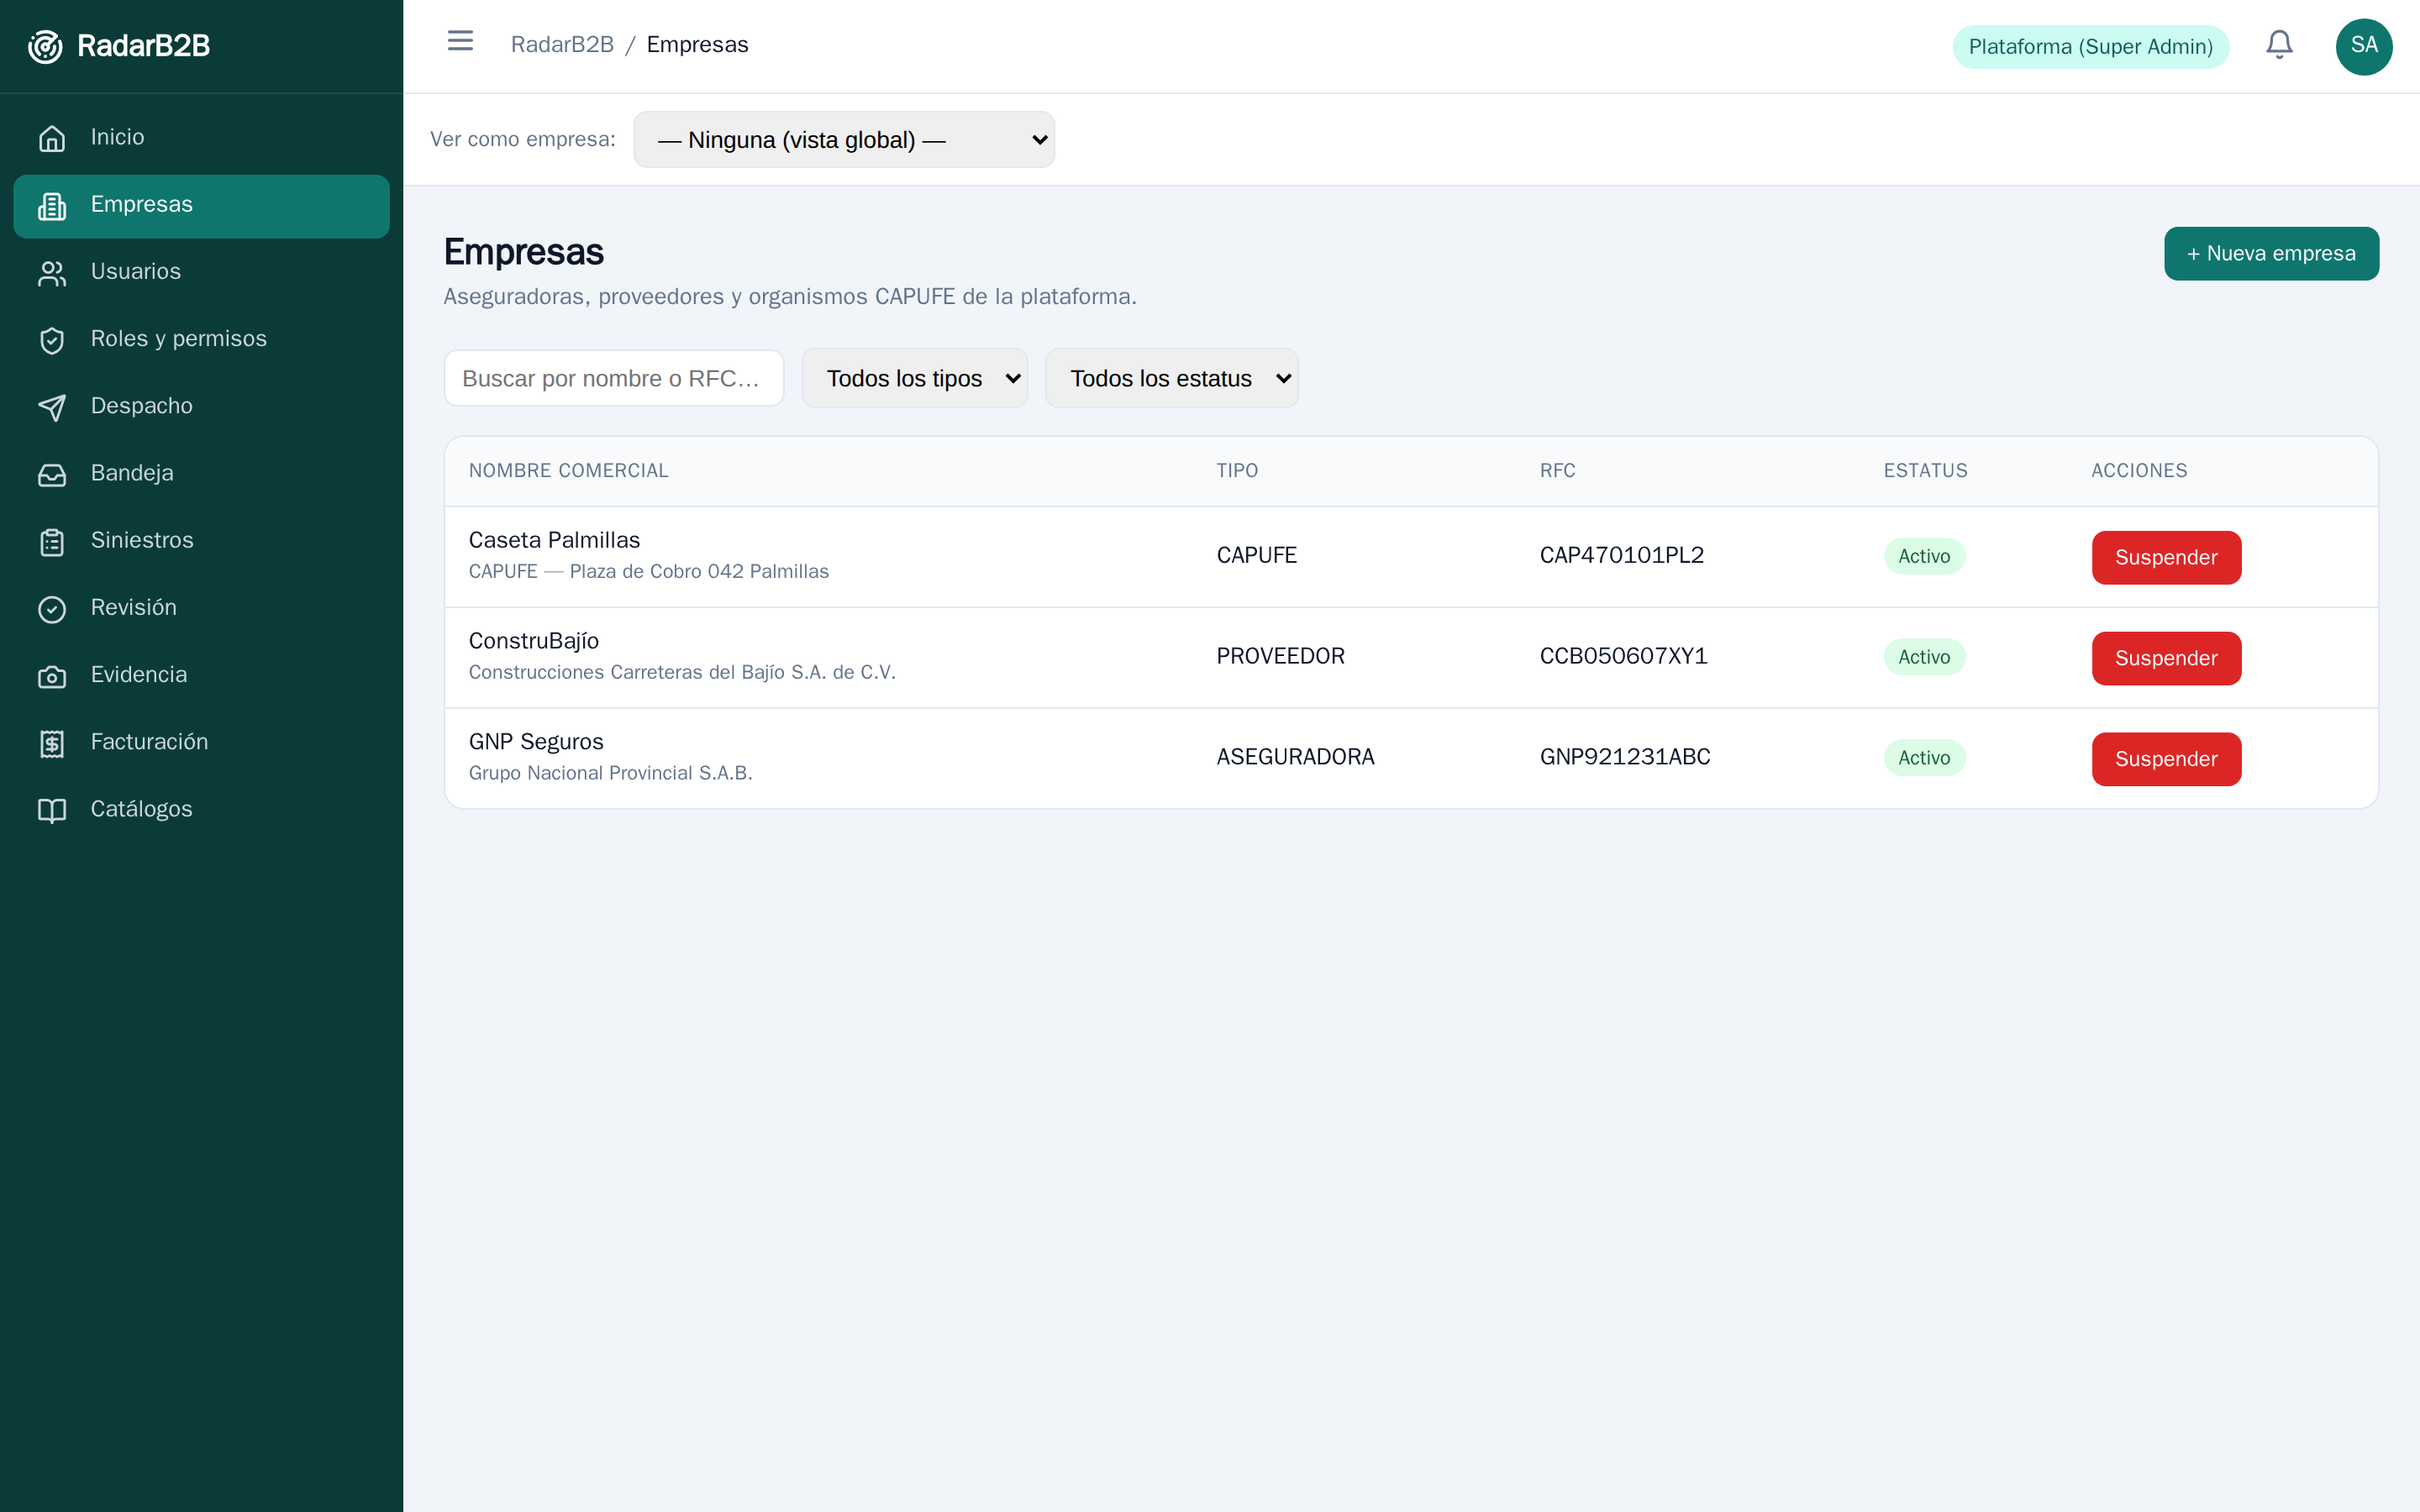Toggle the hamburger menu icon
Viewport: 2420px width, 1512px height.
(x=460, y=41)
